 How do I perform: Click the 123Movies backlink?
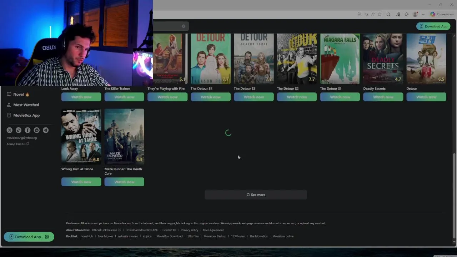(238, 236)
